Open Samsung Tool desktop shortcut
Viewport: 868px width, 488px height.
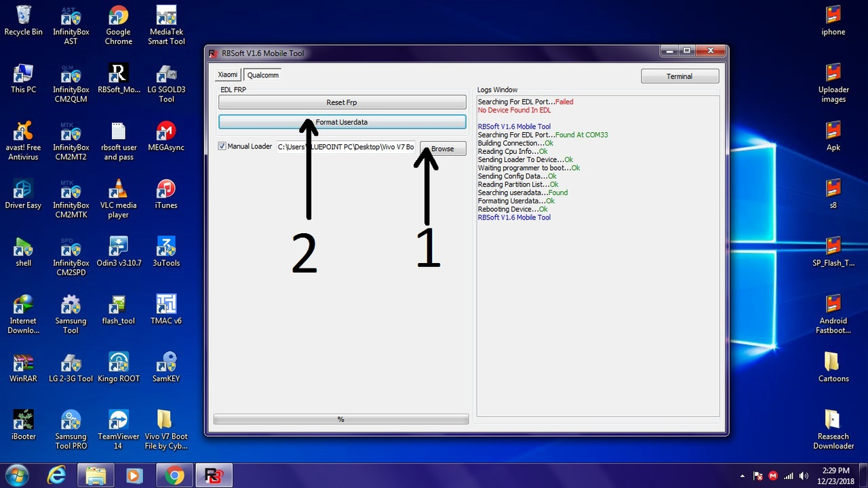click(x=71, y=314)
